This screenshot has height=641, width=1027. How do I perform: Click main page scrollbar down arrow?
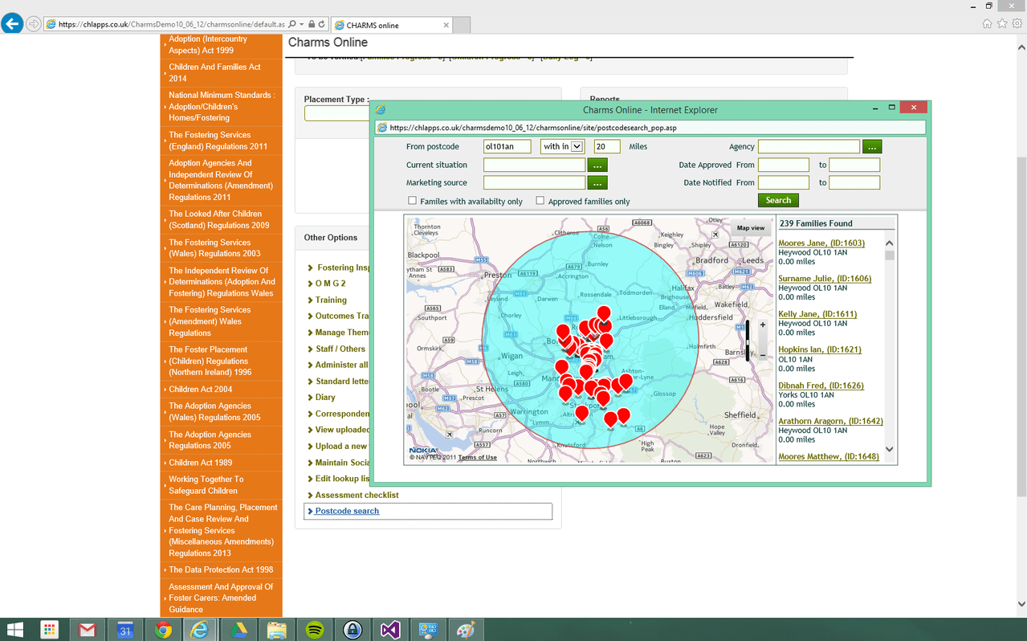1021,604
